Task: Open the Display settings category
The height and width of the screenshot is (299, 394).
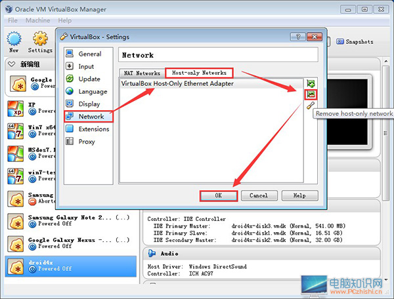Action: pyautogui.click(x=90, y=104)
